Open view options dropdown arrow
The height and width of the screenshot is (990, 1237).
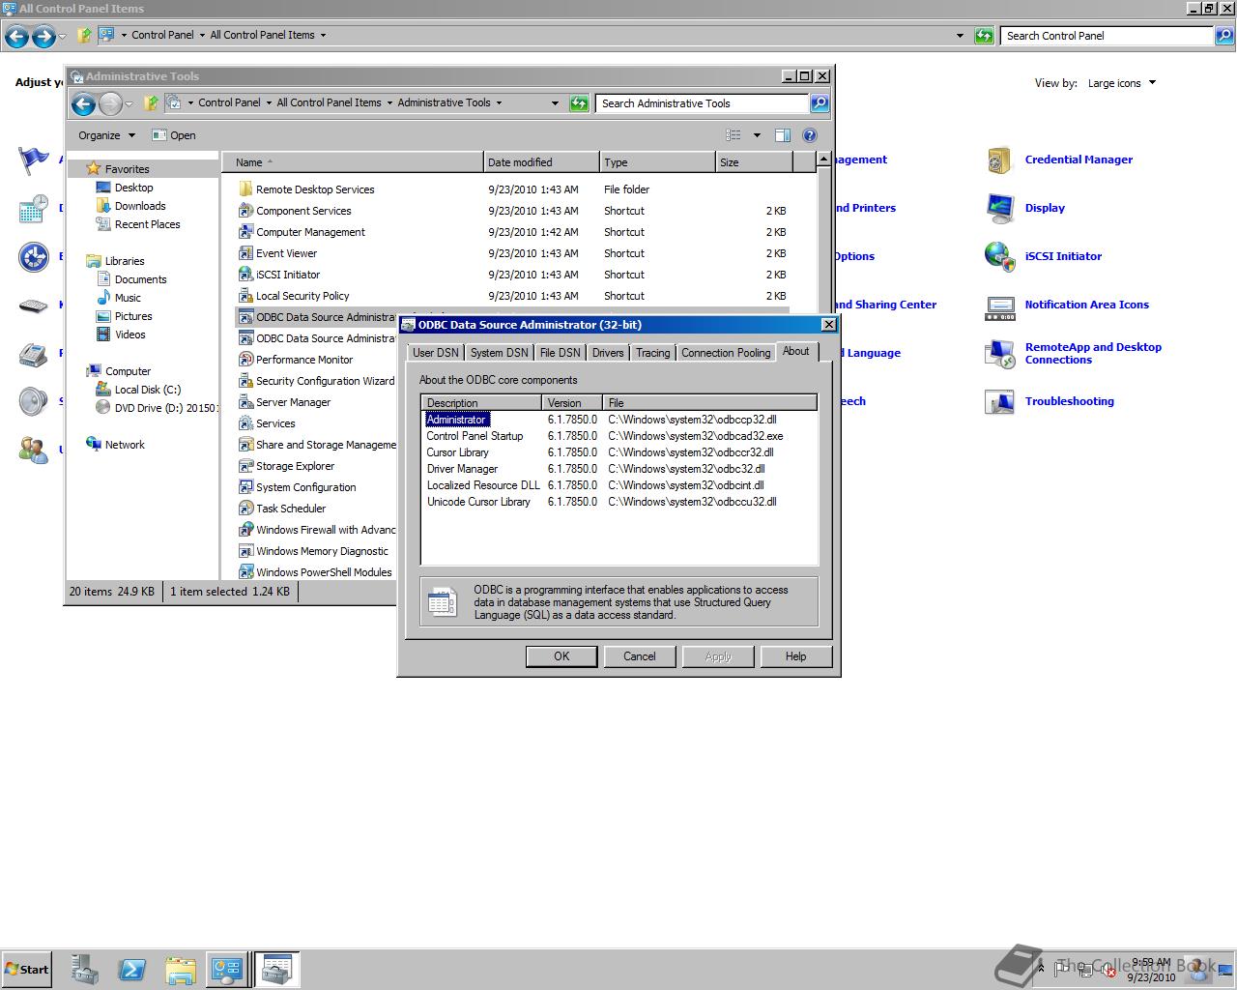tap(757, 135)
